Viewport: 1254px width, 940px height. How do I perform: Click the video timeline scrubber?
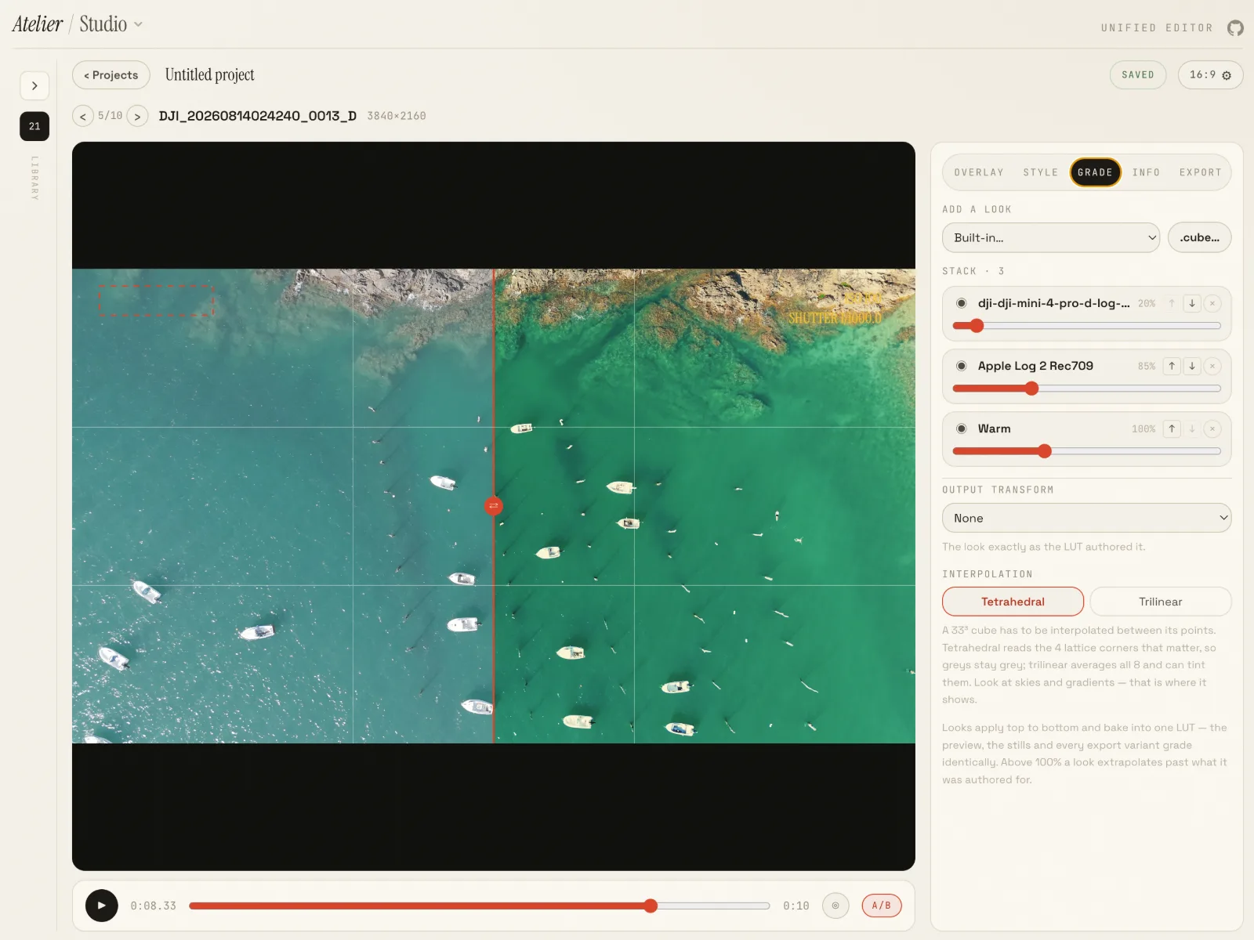(480, 906)
